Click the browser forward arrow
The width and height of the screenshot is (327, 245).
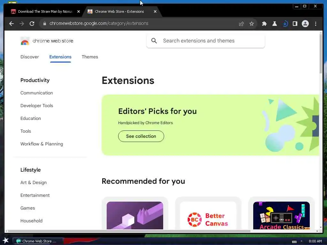[22, 24]
